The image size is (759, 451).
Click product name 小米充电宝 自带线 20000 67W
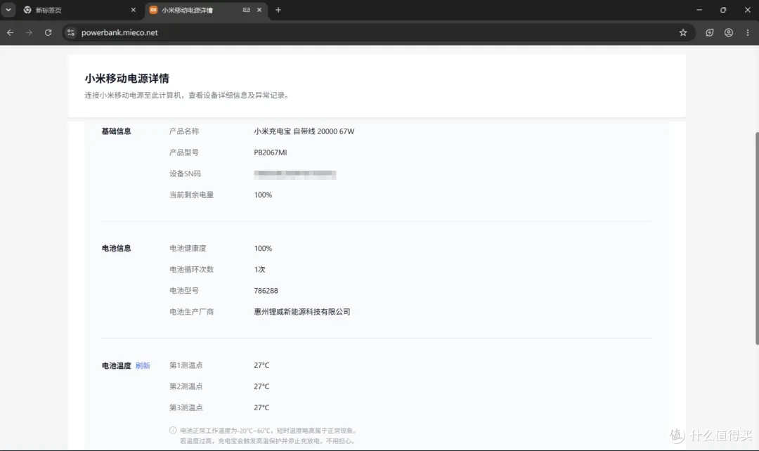tap(304, 131)
